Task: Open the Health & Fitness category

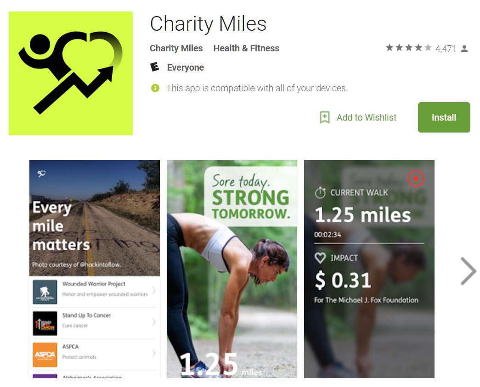Action: pos(246,48)
